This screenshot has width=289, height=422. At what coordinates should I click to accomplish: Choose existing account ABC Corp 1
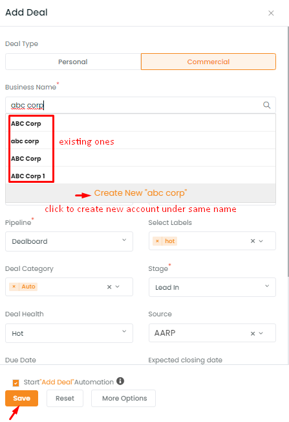(x=140, y=176)
